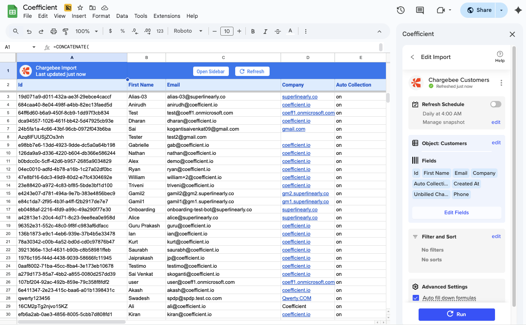Apply currency format to selection
This screenshot has height=325, width=526.
point(110,31)
